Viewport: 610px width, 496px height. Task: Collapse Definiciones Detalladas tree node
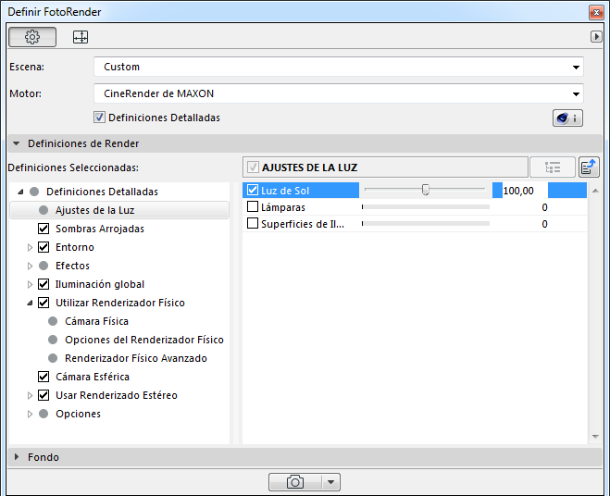20,192
